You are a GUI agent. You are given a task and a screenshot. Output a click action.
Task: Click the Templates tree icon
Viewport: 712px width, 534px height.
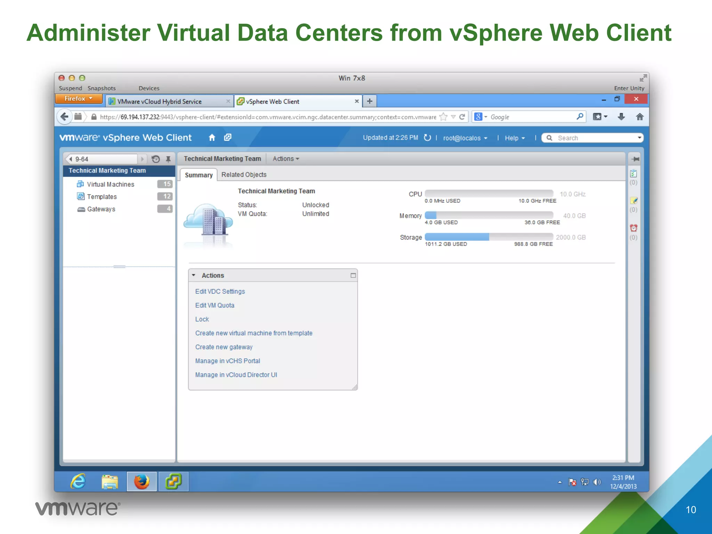coord(80,196)
